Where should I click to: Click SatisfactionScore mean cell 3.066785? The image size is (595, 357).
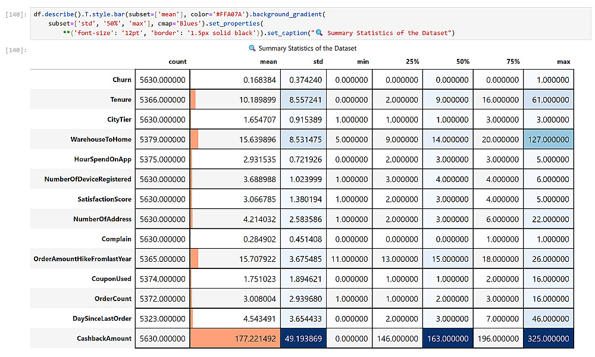coord(235,199)
